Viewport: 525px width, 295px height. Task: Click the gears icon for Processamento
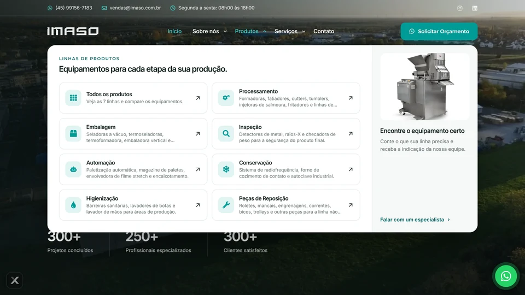coord(226,98)
